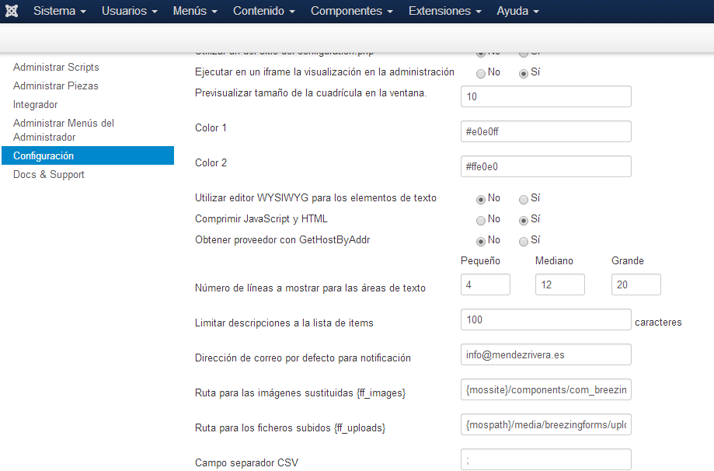The height and width of the screenshot is (471, 714).
Task: Click the 'Grande' column heading
Action: click(628, 260)
